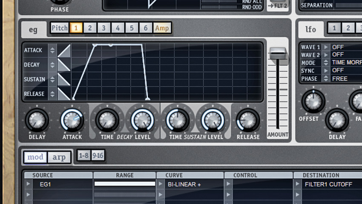Click the envelope AMOUNT fader handle
Viewport: 362px width, 204px height.
(x=278, y=53)
